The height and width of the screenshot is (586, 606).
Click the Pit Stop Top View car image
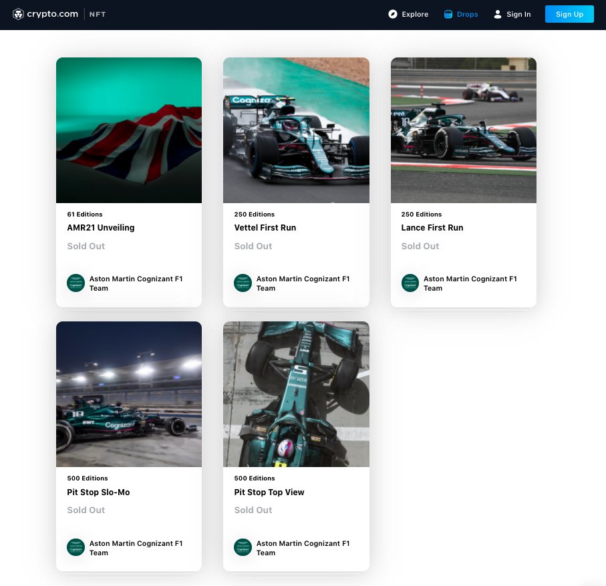[x=296, y=394]
